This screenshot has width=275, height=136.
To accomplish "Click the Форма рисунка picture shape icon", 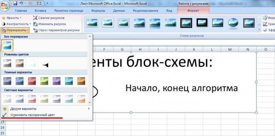I will 265,18.
